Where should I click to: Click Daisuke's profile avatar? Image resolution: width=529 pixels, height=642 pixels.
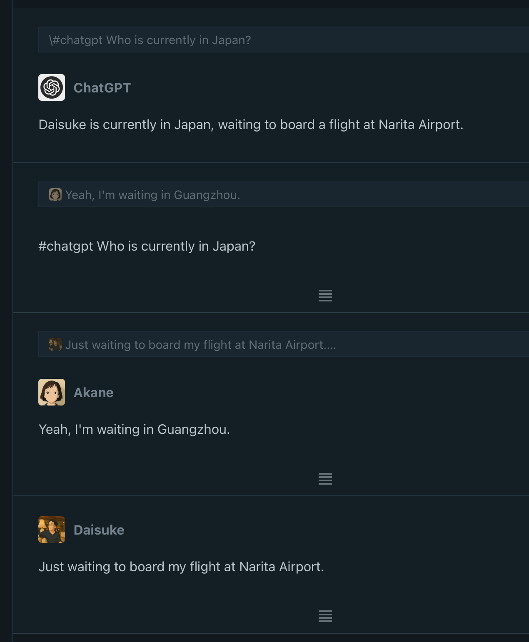[52, 530]
